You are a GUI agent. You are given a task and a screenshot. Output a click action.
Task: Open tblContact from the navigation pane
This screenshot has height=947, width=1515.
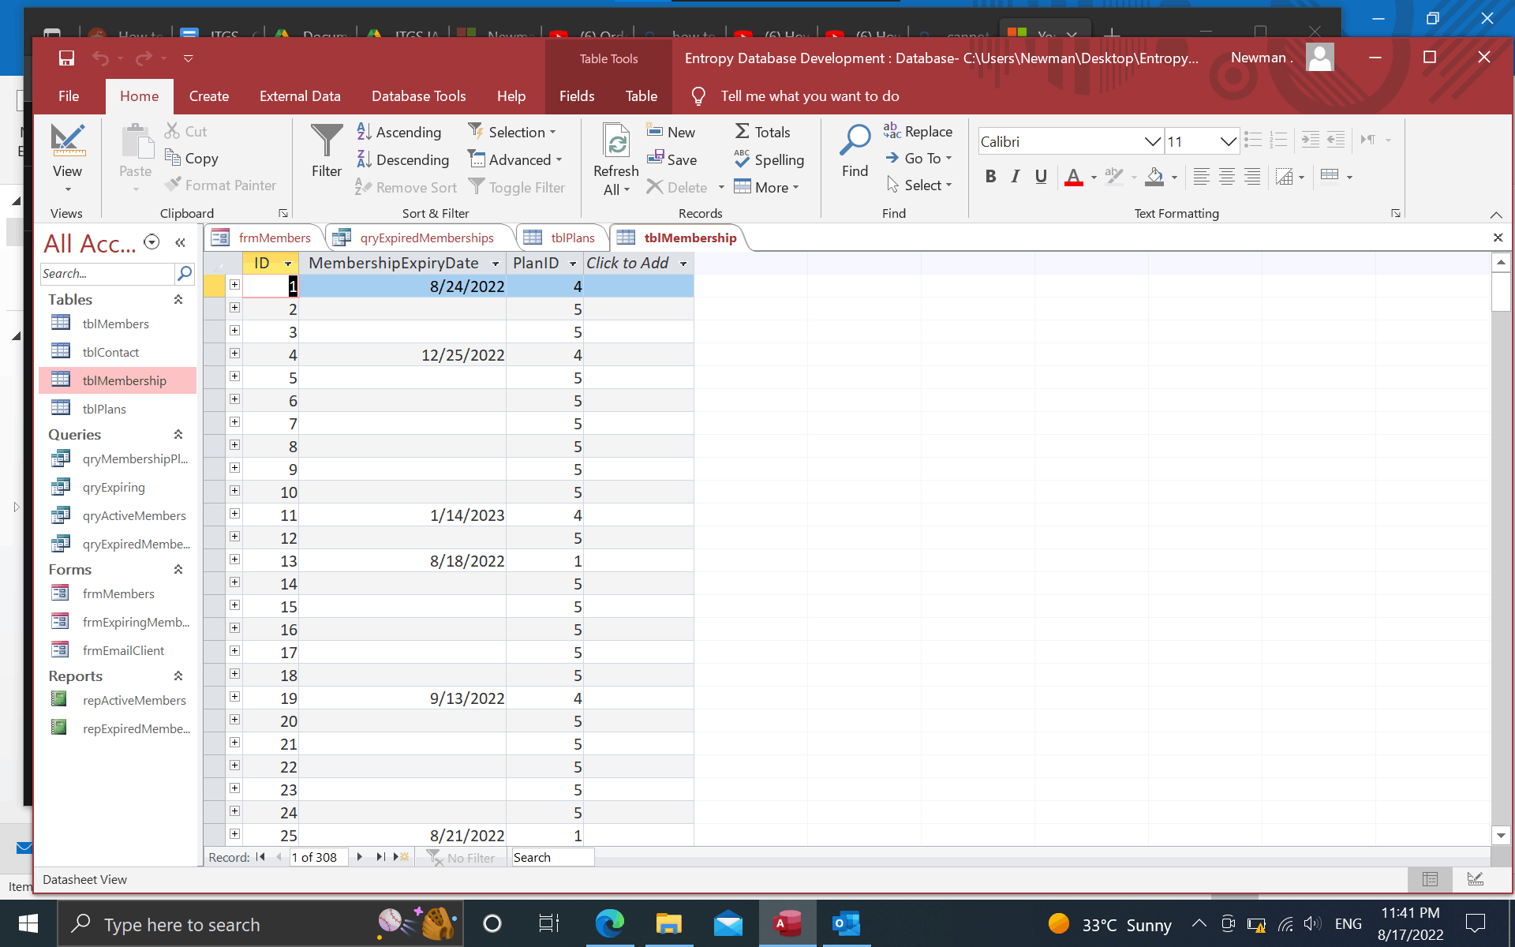[x=110, y=353]
